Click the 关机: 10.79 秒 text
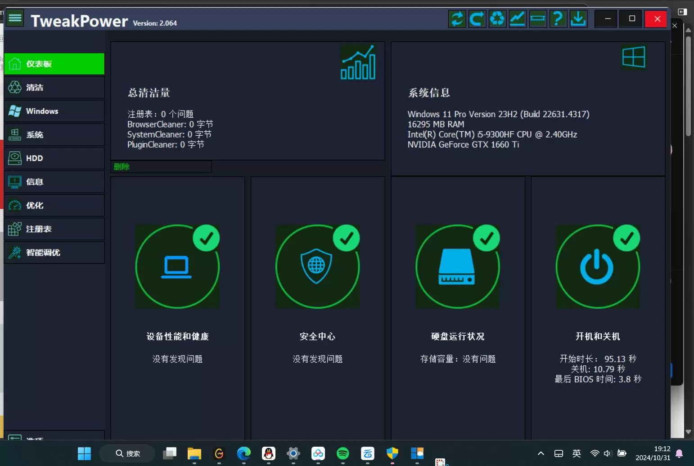Viewport: 694px width, 466px height. (x=598, y=369)
